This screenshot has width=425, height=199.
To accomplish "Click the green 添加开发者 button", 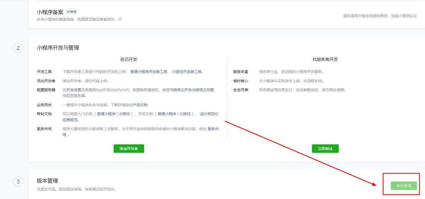I will pos(129,149).
